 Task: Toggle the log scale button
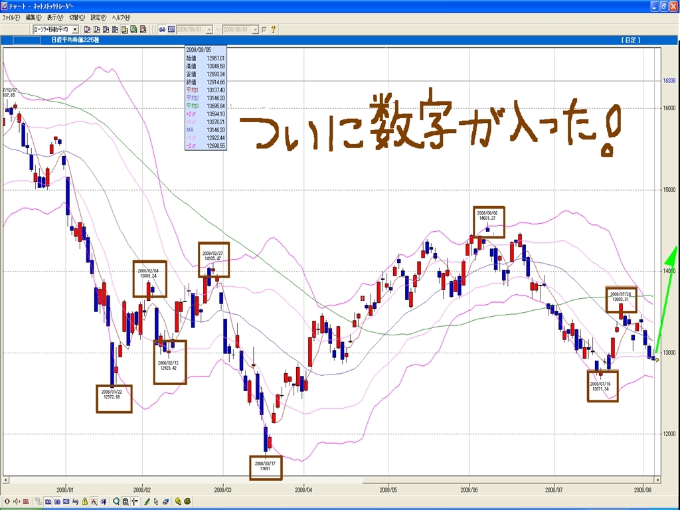(x=76, y=502)
